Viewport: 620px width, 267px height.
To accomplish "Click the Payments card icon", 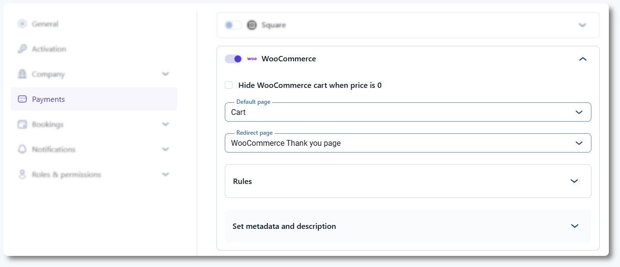I will (22, 99).
